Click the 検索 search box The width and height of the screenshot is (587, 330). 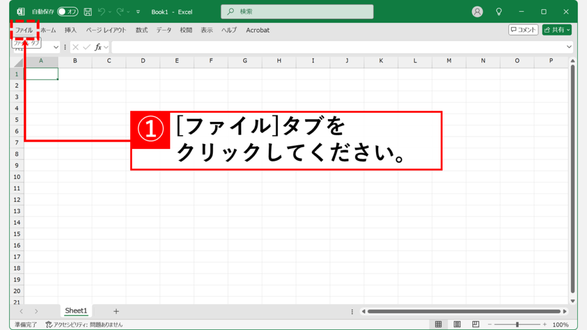point(297,12)
